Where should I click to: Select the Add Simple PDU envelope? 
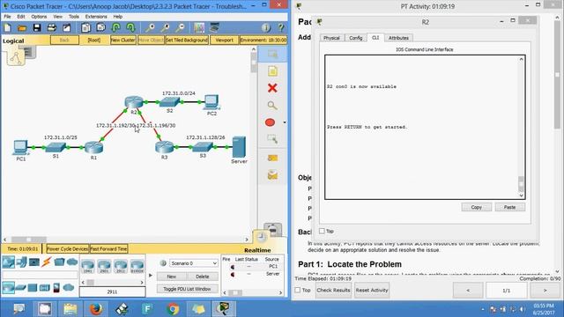pos(272,158)
